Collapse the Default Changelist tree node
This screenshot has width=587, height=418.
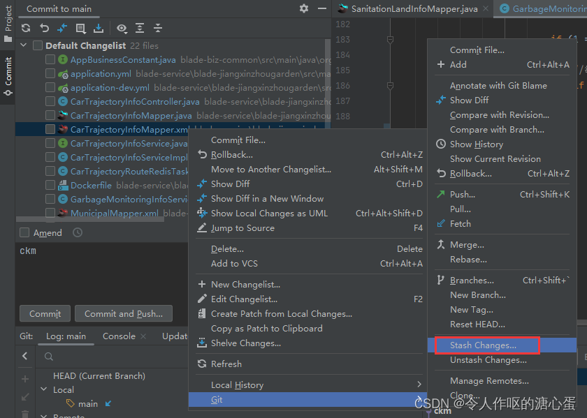click(x=24, y=45)
